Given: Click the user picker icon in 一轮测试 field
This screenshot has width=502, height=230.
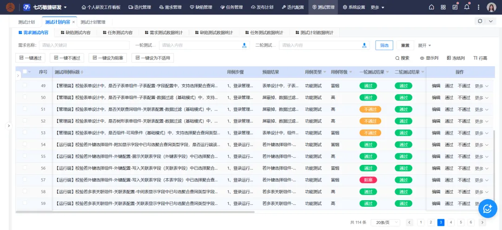Looking at the screenshot, I should click(244, 45).
